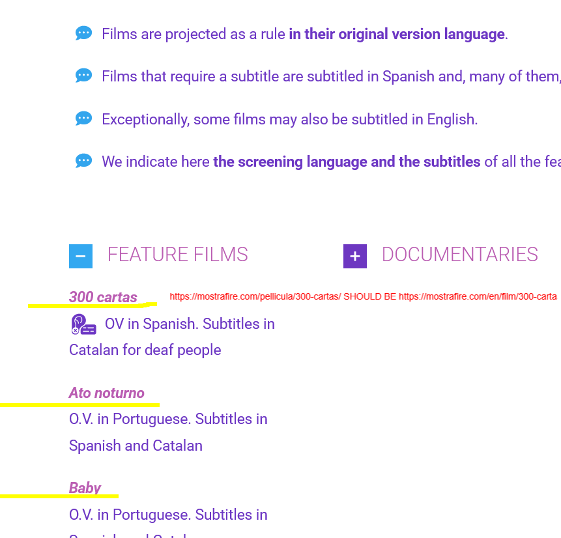561x538 pixels.
Task: Click speech bubble icon beside original version rule
Action: pyautogui.click(x=83, y=33)
